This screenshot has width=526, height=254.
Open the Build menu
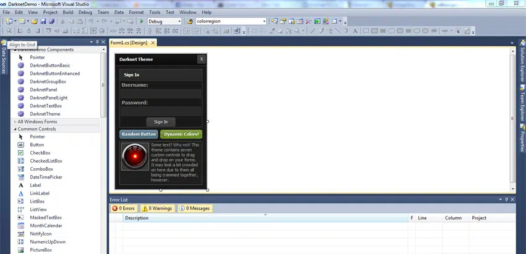(x=67, y=12)
